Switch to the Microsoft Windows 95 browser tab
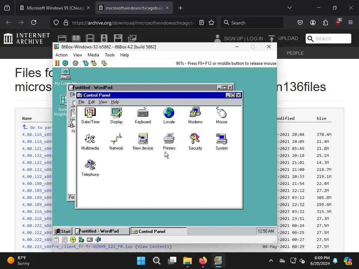The height and width of the screenshot is (269, 359). [x=55, y=8]
